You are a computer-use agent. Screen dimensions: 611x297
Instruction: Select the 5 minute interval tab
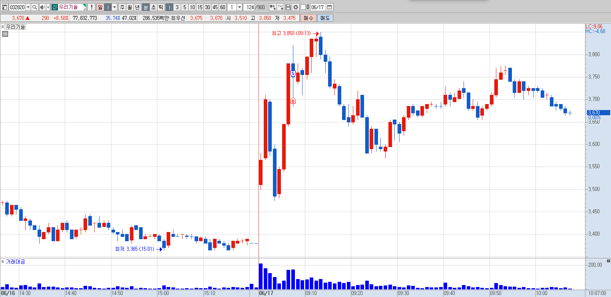coord(185,7)
